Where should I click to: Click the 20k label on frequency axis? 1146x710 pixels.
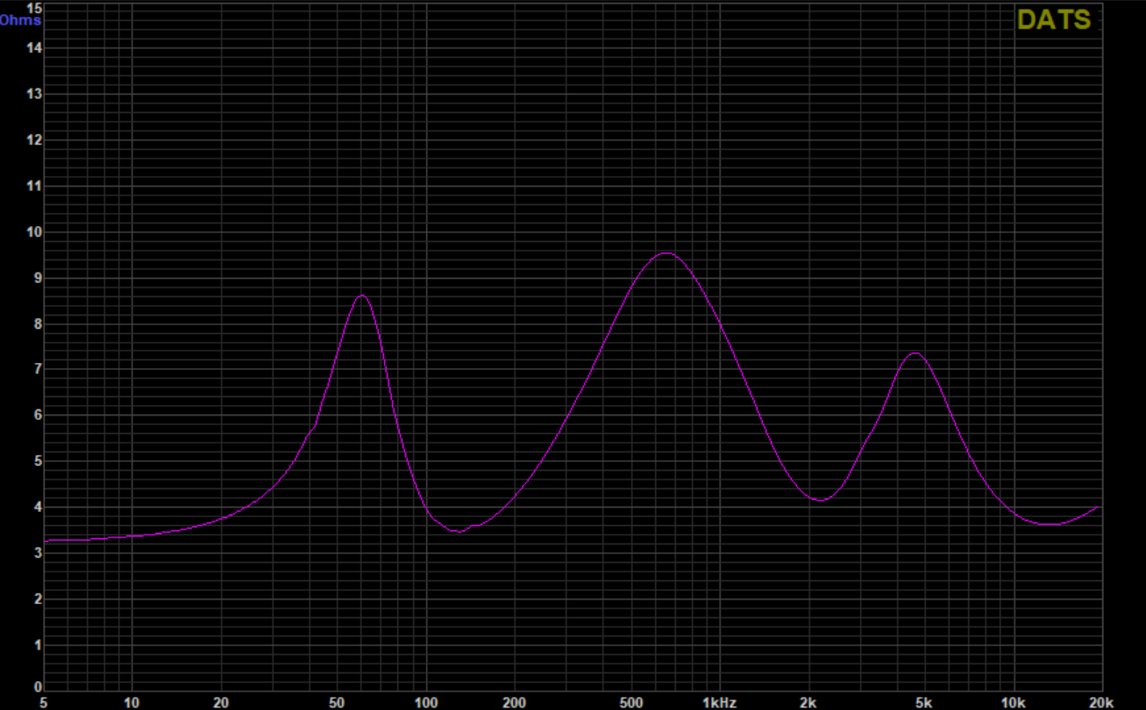coord(1100,701)
